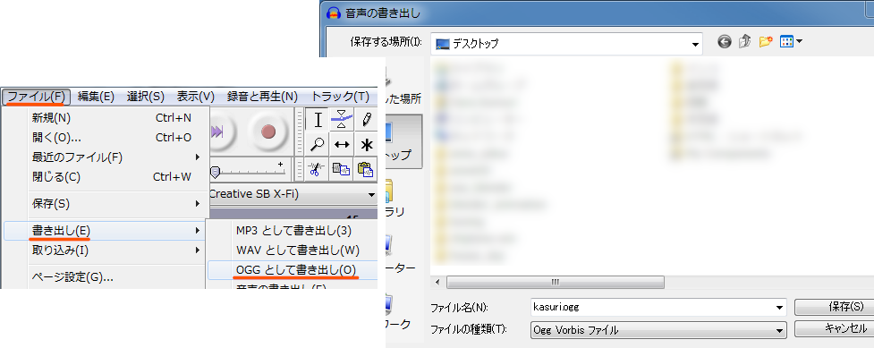Expand the Creative SB X-Fi device dropdown
874x348 pixels.
pos(371,195)
